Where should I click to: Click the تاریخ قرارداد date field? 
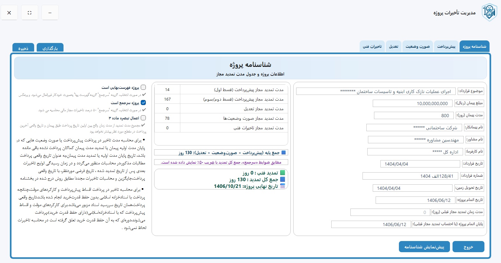coord(420,164)
